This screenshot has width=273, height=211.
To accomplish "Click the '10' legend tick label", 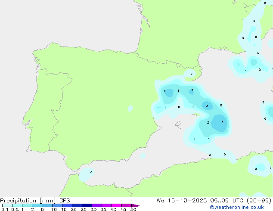I will point(54,209).
